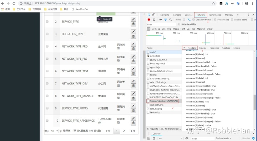257x141 pixels.
Task: Activate the inspect element picker icon
Action: [x=149, y=15]
